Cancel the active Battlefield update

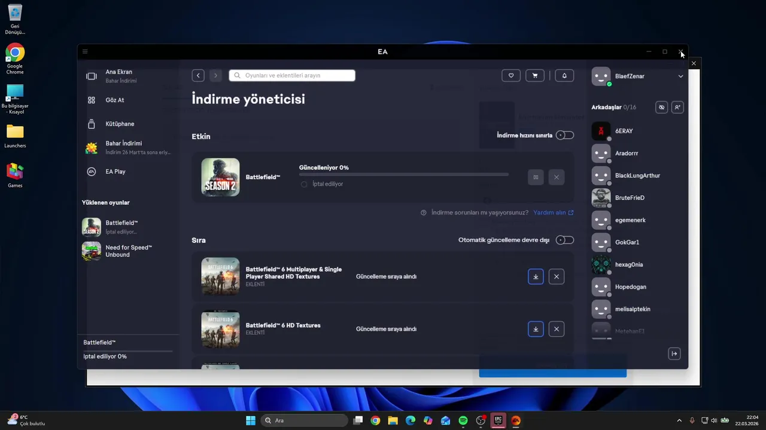(557, 177)
